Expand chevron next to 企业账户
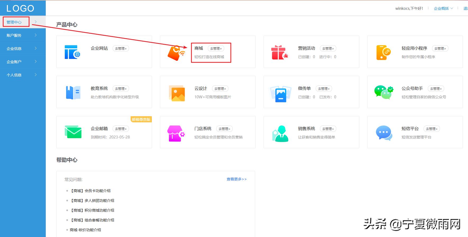Image resolution: width=468 pixels, height=237 pixels. tap(36, 62)
